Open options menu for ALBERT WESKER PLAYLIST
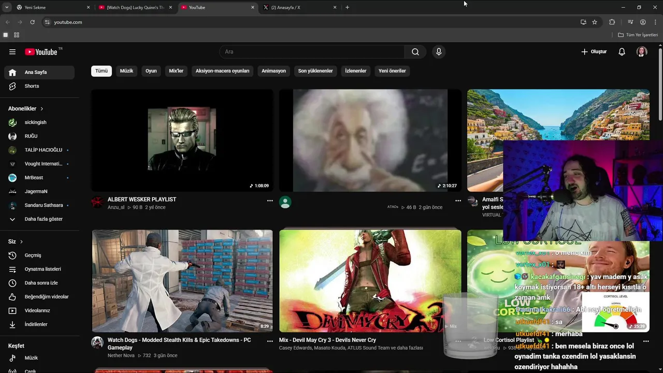This screenshot has height=373, width=663. click(x=270, y=200)
